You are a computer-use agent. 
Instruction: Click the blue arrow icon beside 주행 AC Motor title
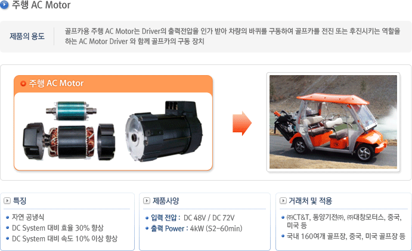click(x=4, y=5)
